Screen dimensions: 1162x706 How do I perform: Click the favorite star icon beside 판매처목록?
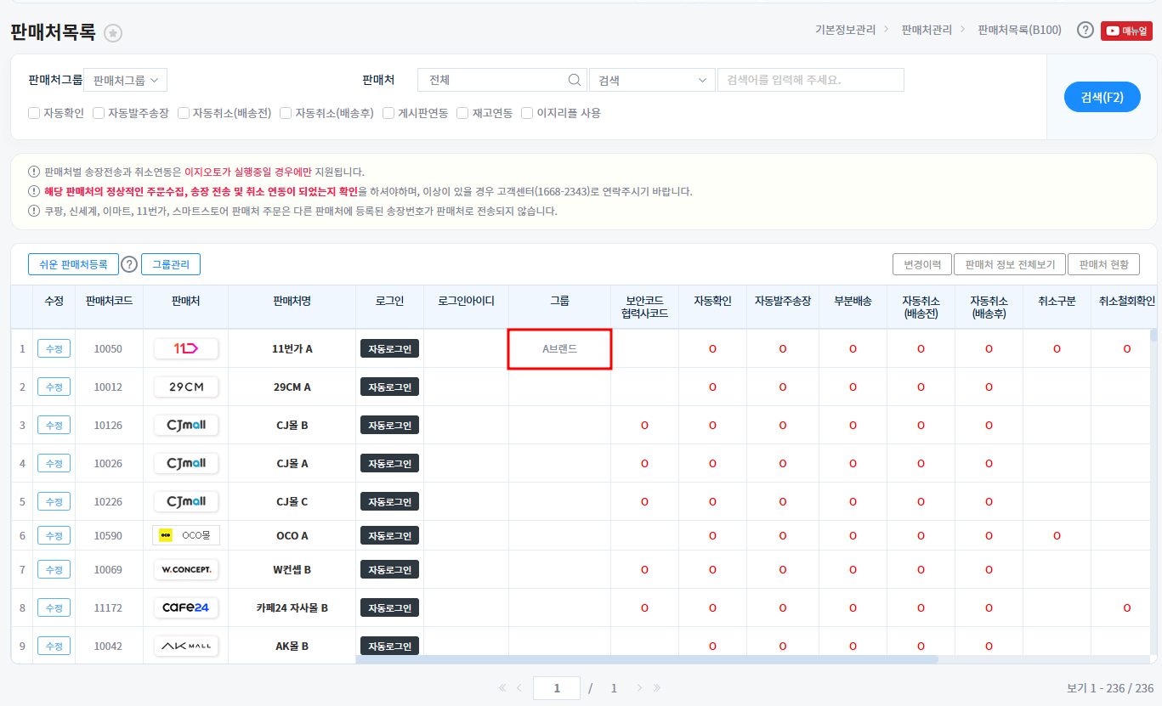pyautogui.click(x=113, y=33)
